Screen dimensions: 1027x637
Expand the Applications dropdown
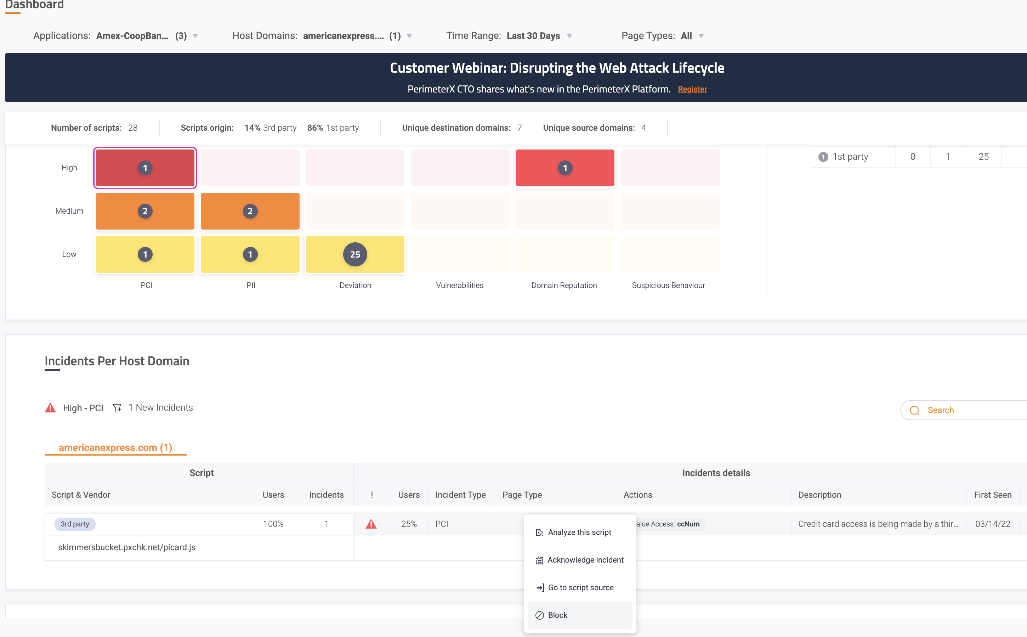[195, 36]
